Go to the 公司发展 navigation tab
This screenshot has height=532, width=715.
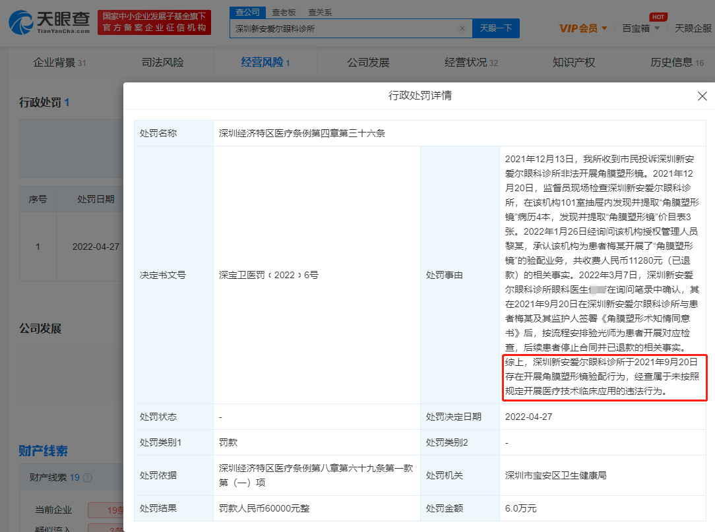click(368, 63)
